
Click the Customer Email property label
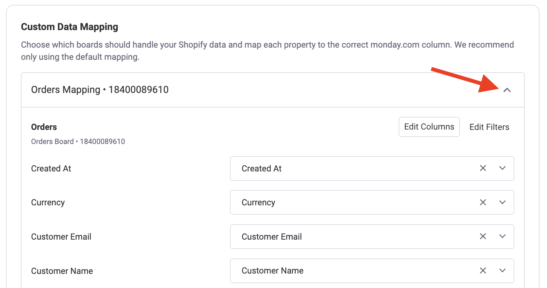[x=61, y=237]
